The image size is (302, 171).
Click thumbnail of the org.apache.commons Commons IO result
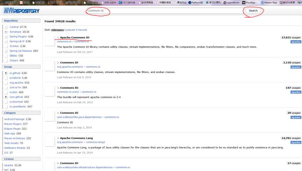(50, 66)
